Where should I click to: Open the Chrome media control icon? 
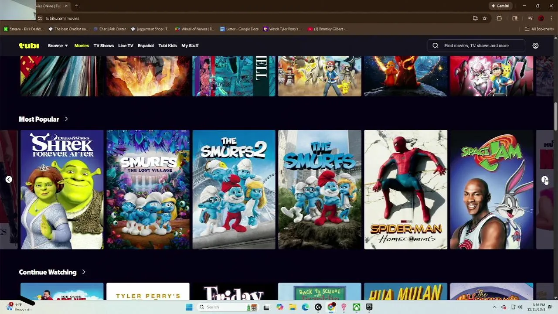coord(530,18)
